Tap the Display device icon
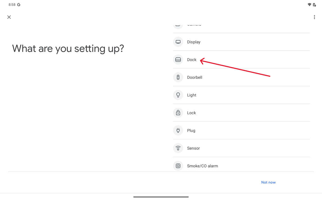The width and height of the screenshot is (322, 201). coord(178,42)
